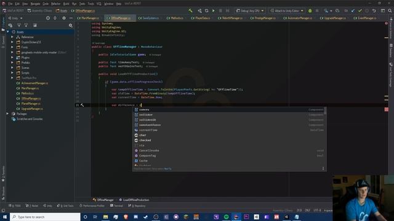Open the TODO tool window
Image resolution: width=394 pixels, height=221 pixels.
[x=15, y=206]
